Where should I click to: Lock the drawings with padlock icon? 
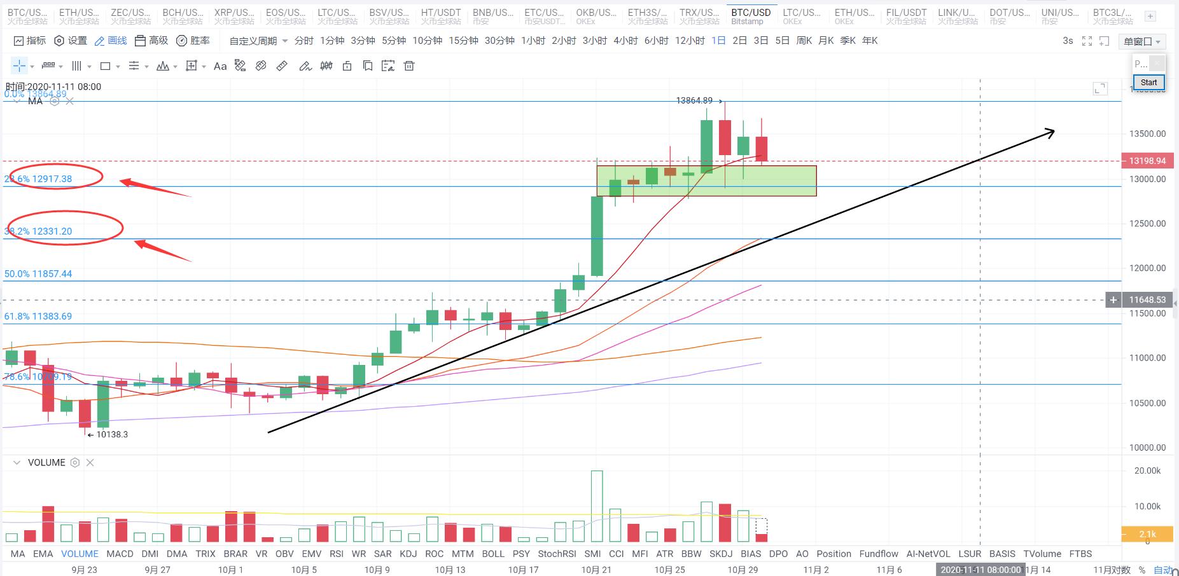click(347, 66)
